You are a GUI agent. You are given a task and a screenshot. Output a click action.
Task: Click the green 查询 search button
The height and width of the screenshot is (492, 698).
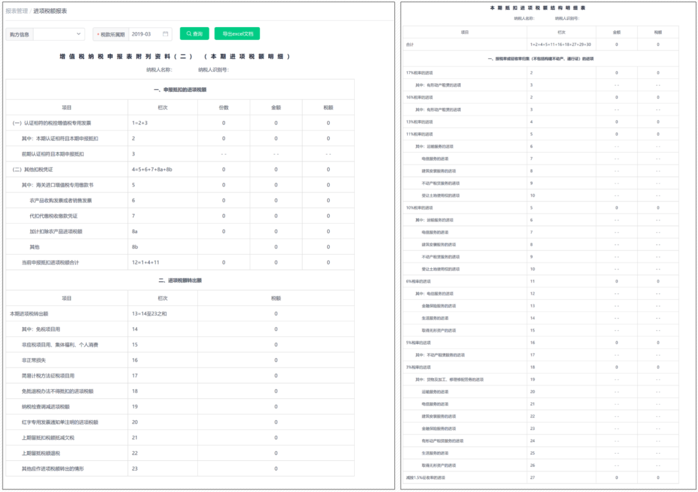coord(195,34)
